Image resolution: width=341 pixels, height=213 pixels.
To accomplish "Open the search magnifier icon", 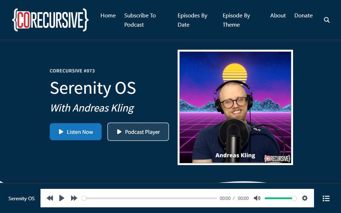I will click(327, 20).
